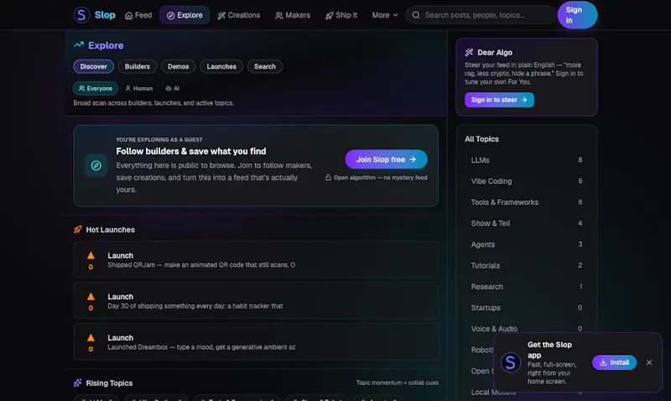Open the Dreambox launch post
The height and width of the screenshot is (401, 671).
256,342
